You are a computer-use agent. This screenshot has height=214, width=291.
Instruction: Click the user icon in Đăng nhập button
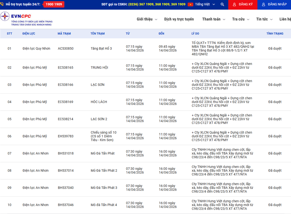(x=263, y=5)
